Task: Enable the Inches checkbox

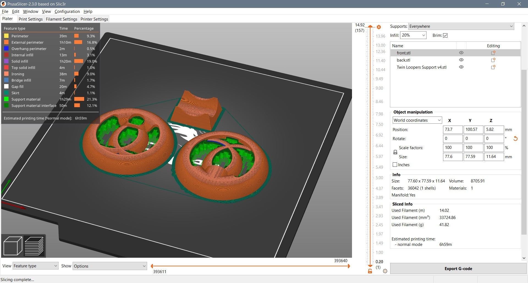Action: pos(395,165)
